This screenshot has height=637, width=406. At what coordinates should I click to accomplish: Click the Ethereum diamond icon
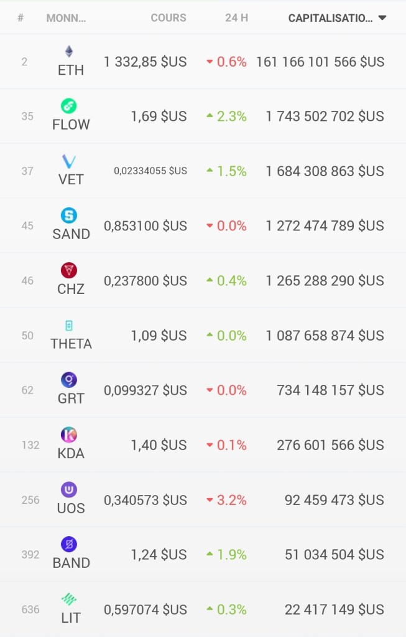pos(69,52)
